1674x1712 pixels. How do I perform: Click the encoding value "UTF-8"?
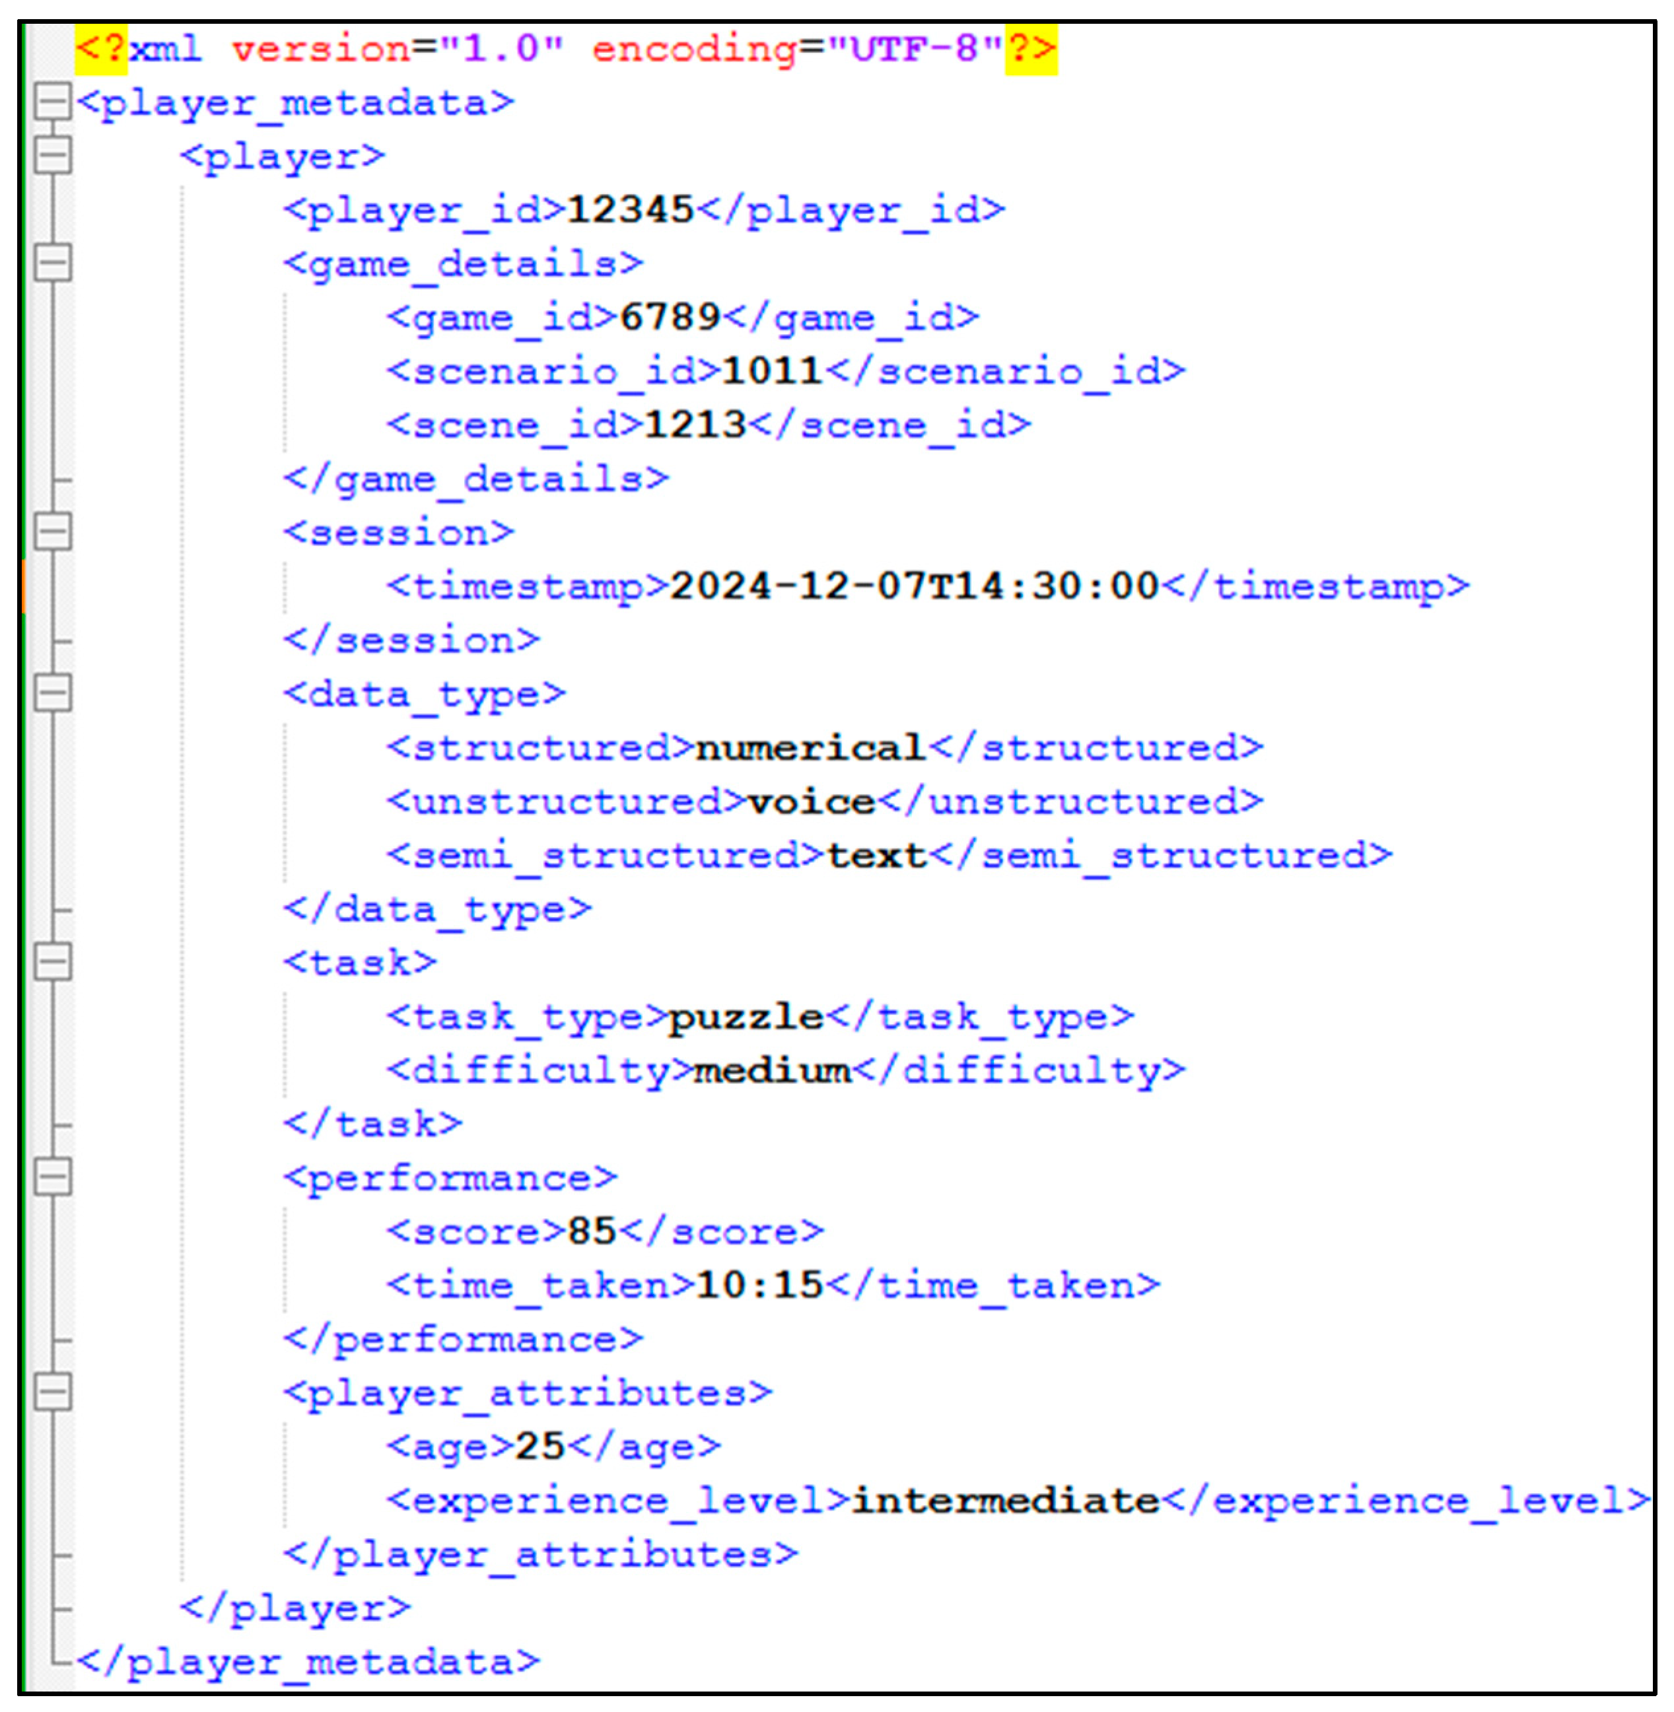click(915, 48)
